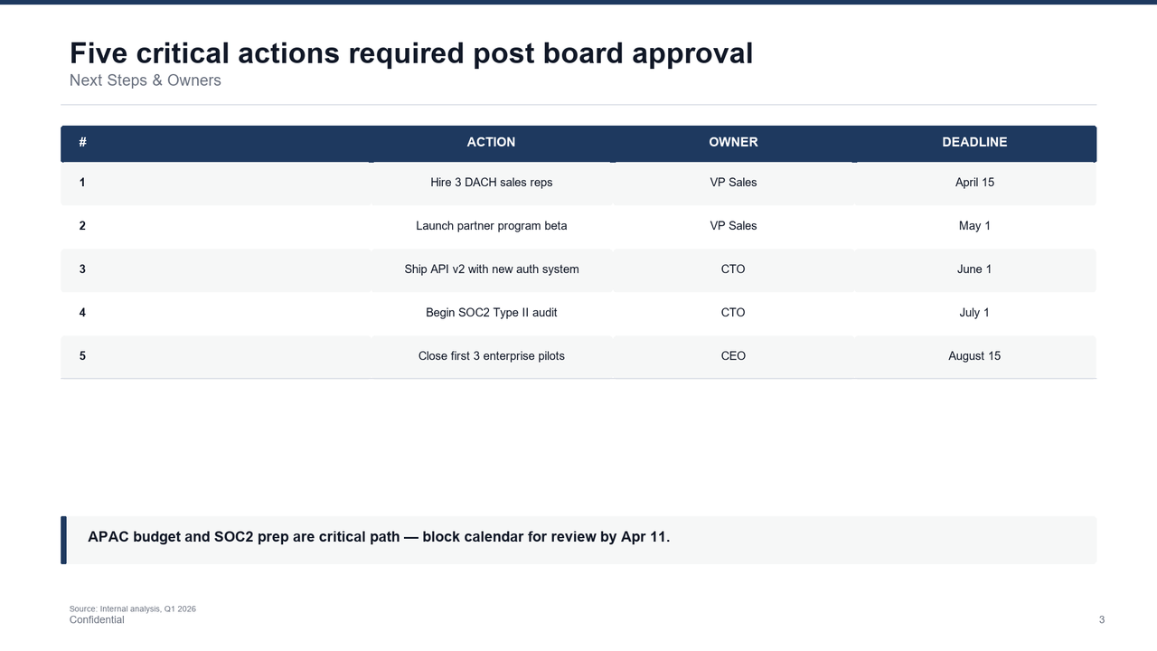
Task: Click 'Ship API v2 with new auth system'
Action: tap(491, 269)
